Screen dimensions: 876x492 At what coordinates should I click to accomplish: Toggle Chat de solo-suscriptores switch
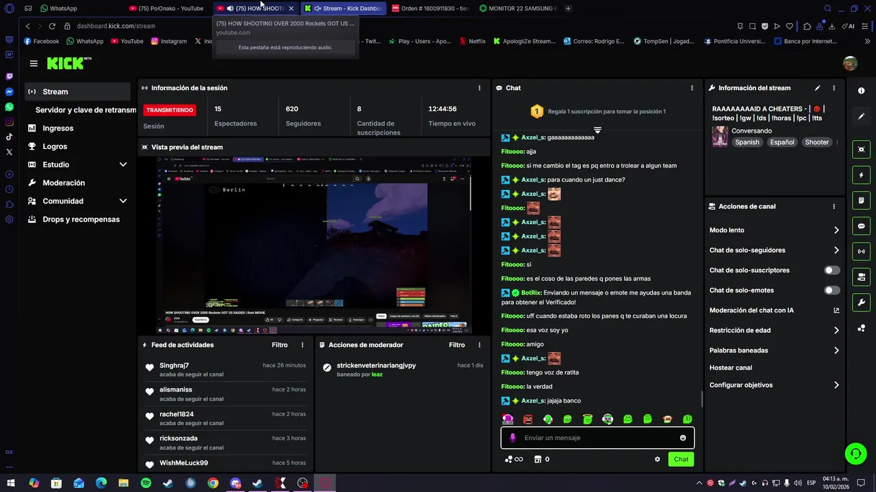coord(832,270)
